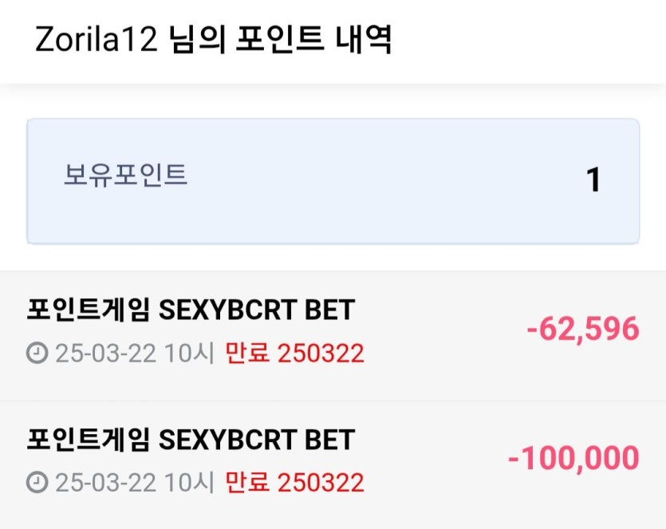Click the clock icon beside the -62,596 entry
This screenshot has height=529, width=666.
(37, 353)
